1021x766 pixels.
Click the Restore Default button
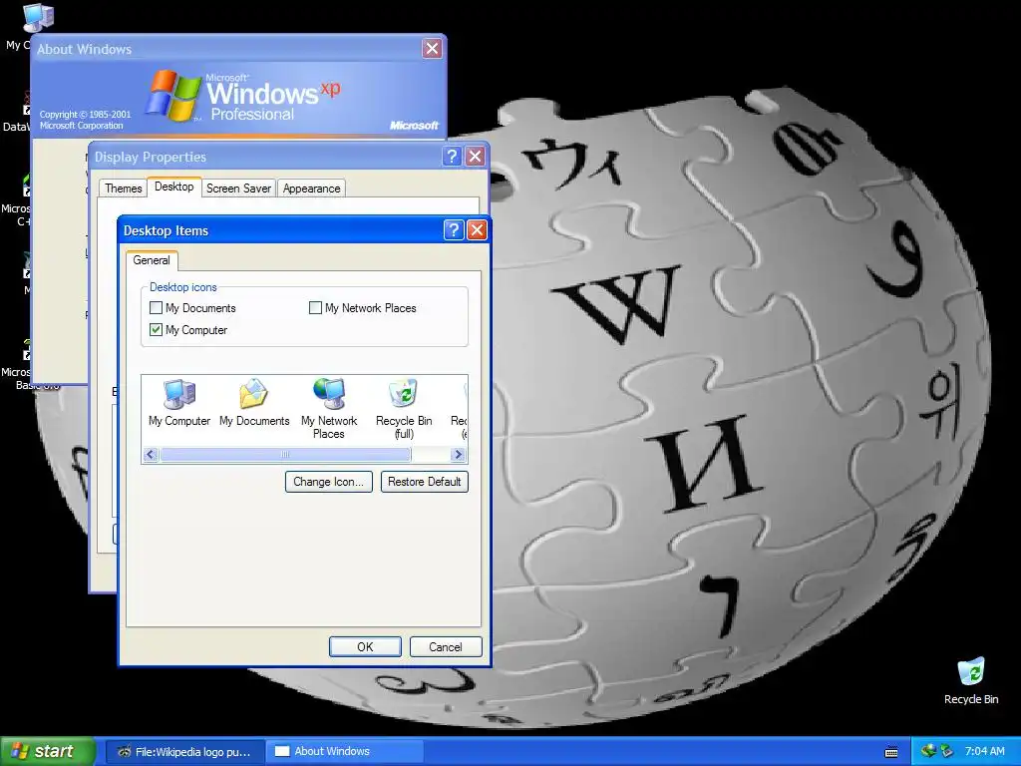[x=425, y=482]
